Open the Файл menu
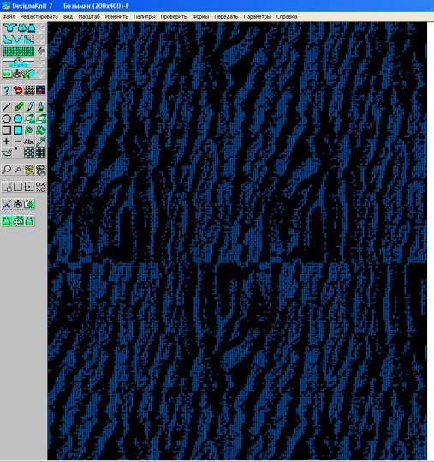The height and width of the screenshot is (462, 434). coord(9,17)
